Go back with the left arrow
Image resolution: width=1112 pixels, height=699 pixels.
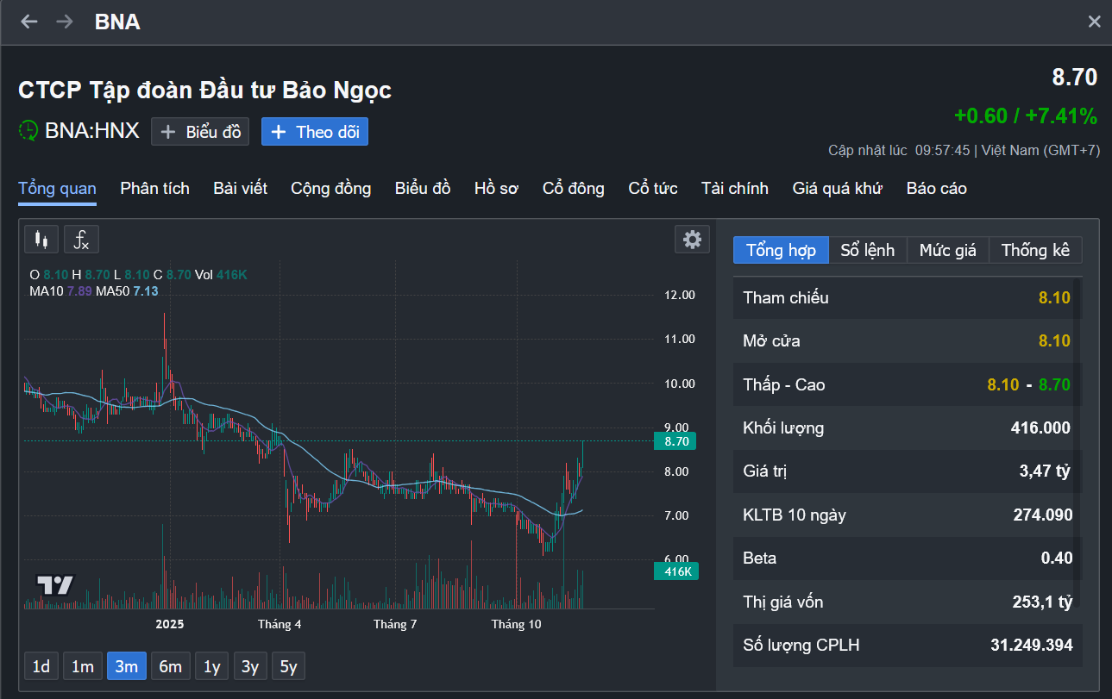pos(29,22)
